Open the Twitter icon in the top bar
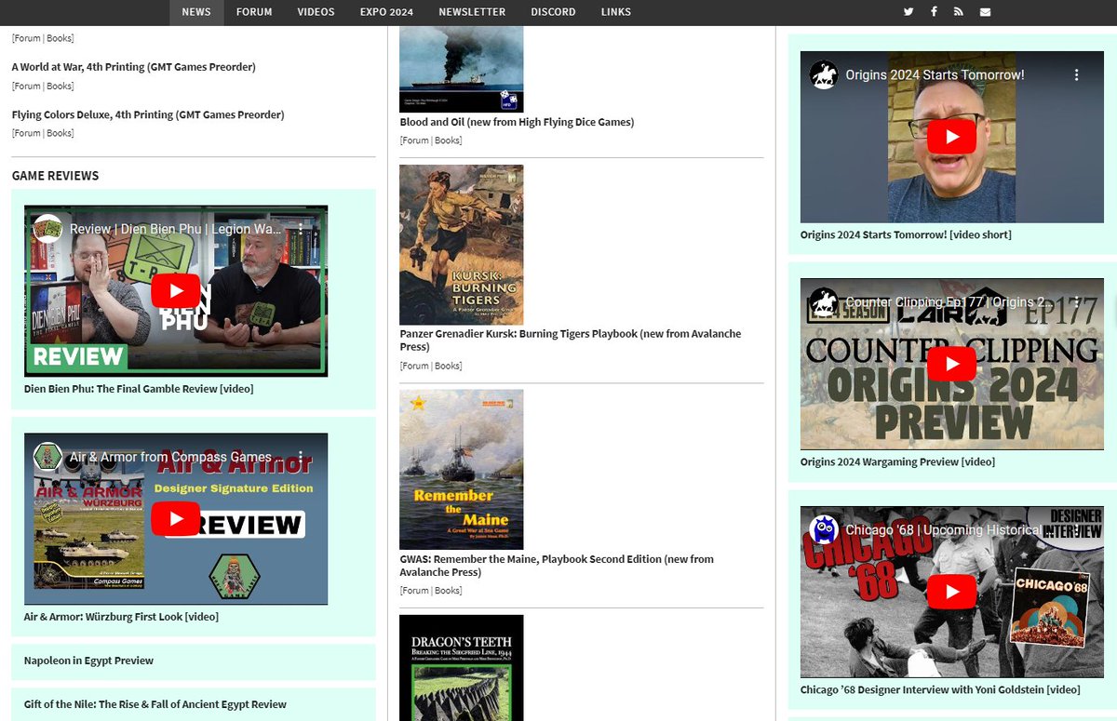The image size is (1117, 721). click(908, 12)
